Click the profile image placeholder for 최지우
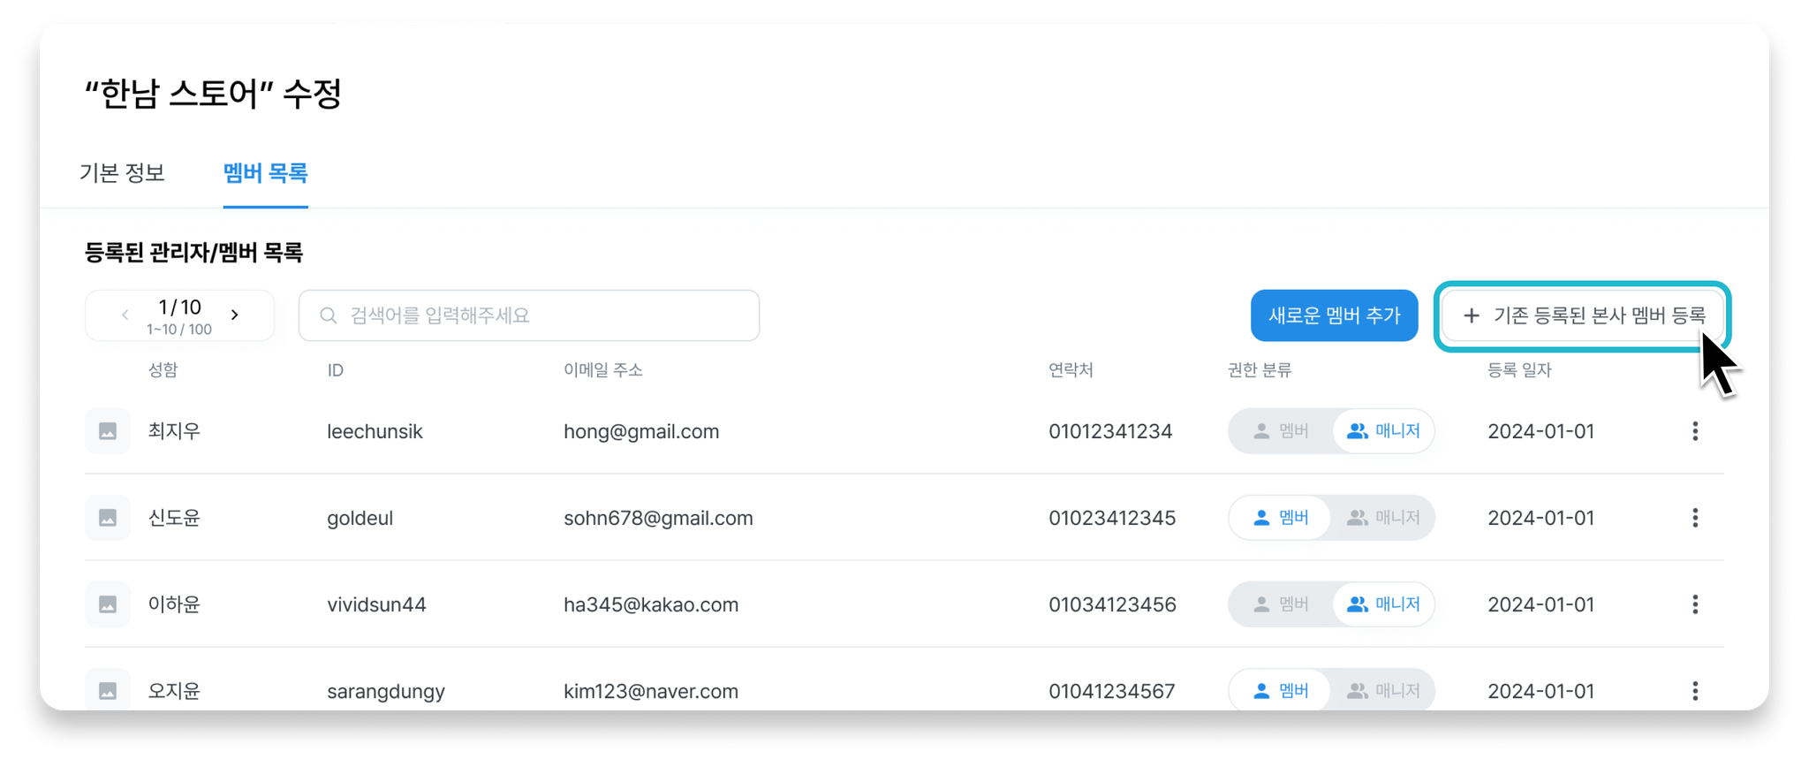Image resolution: width=1809 pixels, height=767 pixels. pos(108,431)
